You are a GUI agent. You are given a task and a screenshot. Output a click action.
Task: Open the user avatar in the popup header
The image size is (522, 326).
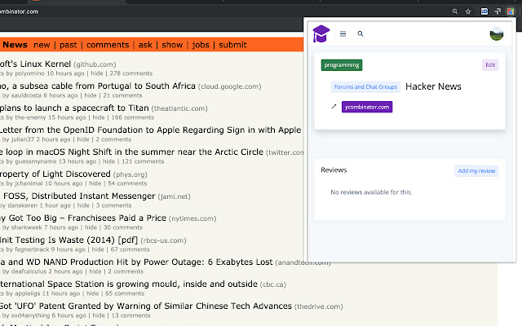click(497, 34)
